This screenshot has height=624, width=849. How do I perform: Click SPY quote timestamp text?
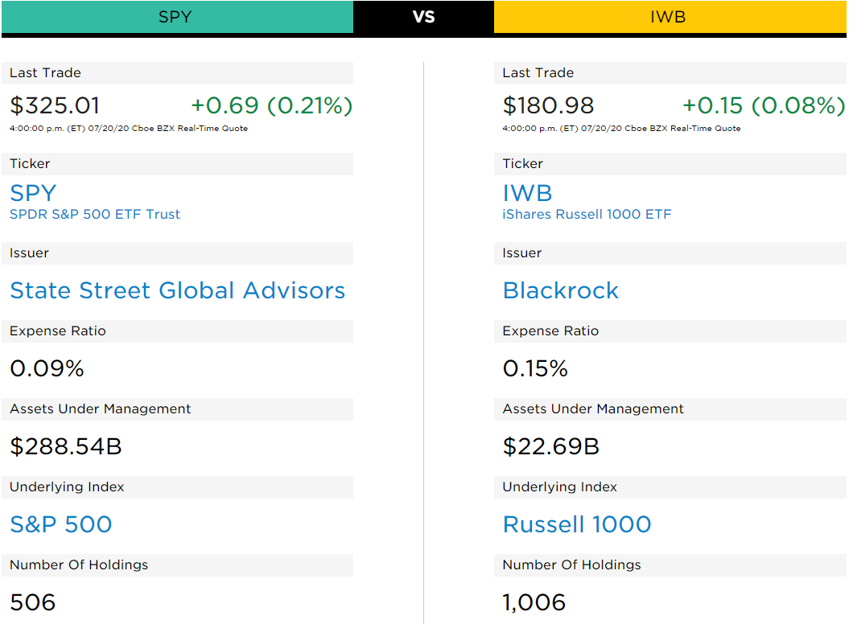129,129
